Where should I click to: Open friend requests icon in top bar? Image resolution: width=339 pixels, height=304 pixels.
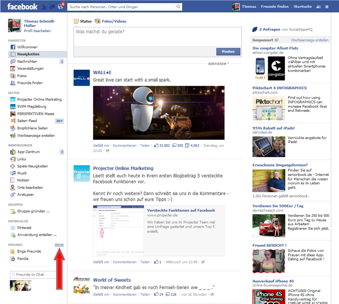[44, 7]
